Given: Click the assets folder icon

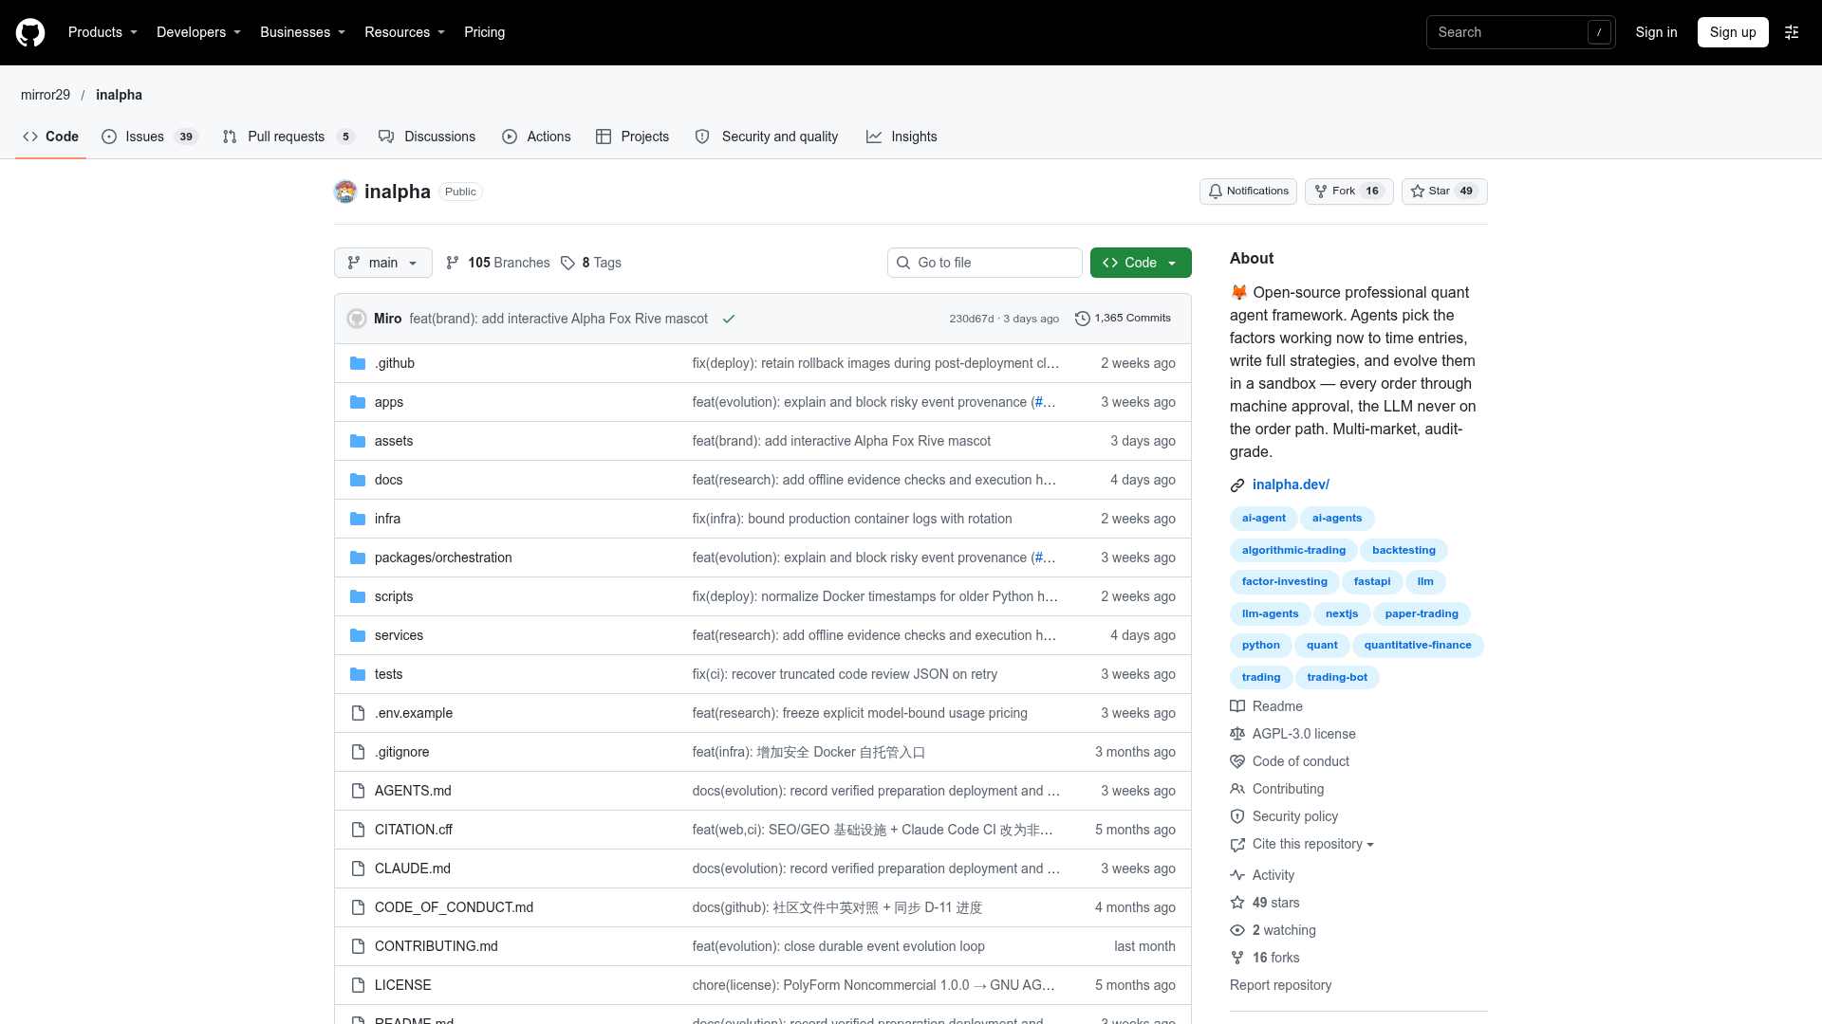Looking at the screenshot, I should (x=358, y=441).
